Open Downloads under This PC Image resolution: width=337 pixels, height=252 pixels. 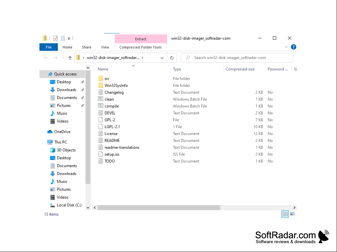click(x=66, y=174)
